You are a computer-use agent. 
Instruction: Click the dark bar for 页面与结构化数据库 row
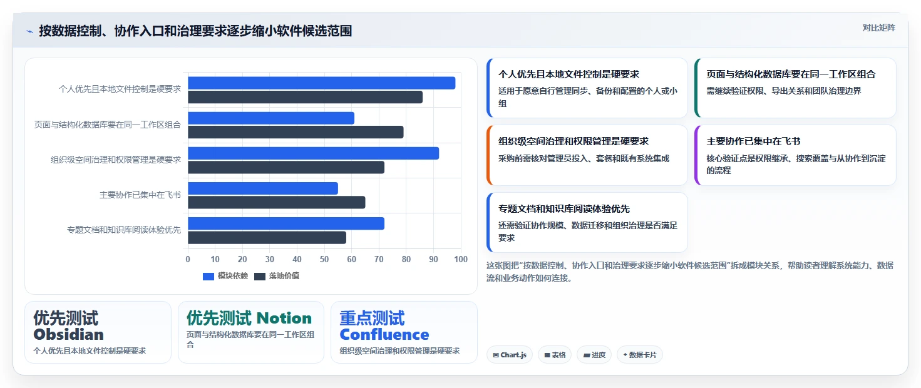(x=296, y=132)
